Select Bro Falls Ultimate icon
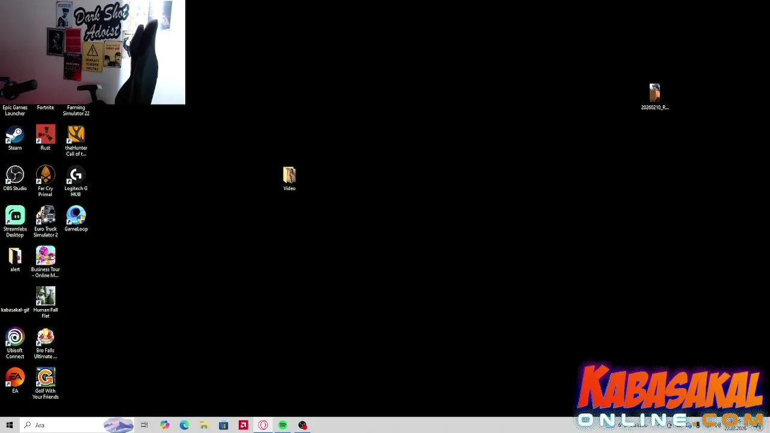 (46, 337)
